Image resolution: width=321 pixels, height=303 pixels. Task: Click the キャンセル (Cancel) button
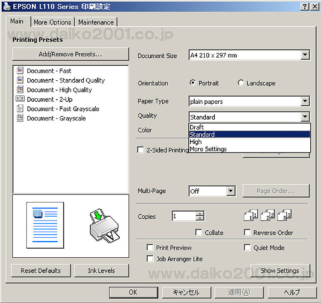(186, 292)
